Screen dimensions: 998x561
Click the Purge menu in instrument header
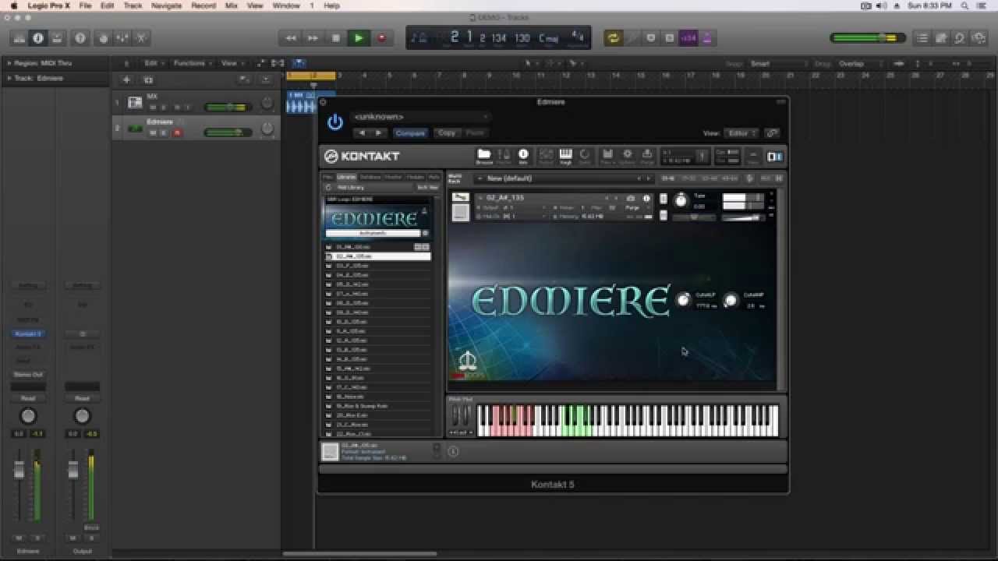632,208
